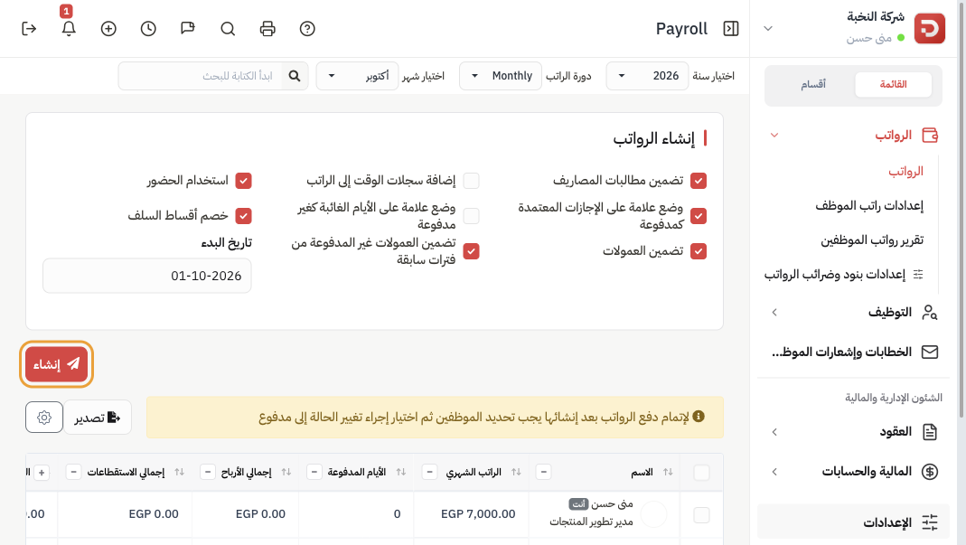The height and width of the screenshot is (545, 966).
Task: Click the flag icon in toolbar
Action: point(188,29)
